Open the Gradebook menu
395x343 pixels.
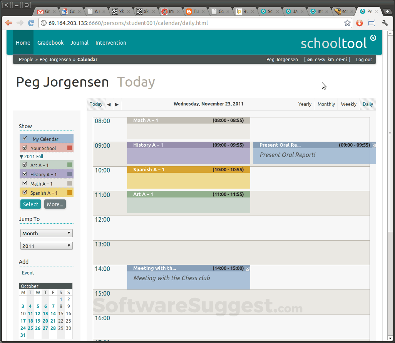tap(50, 43)
